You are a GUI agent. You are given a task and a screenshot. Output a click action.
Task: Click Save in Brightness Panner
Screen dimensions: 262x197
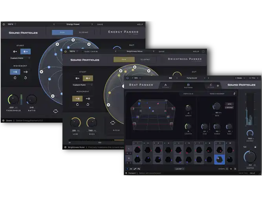coord(161,52)
